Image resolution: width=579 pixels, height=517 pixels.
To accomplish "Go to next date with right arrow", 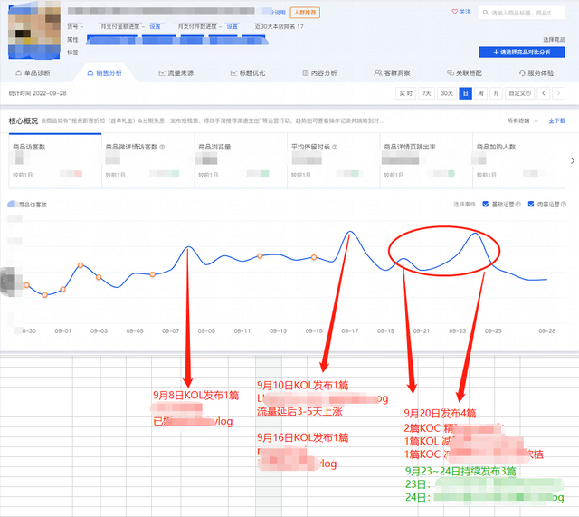I will (x=560, y=93).
